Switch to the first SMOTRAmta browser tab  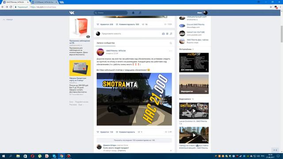[15, 2]
